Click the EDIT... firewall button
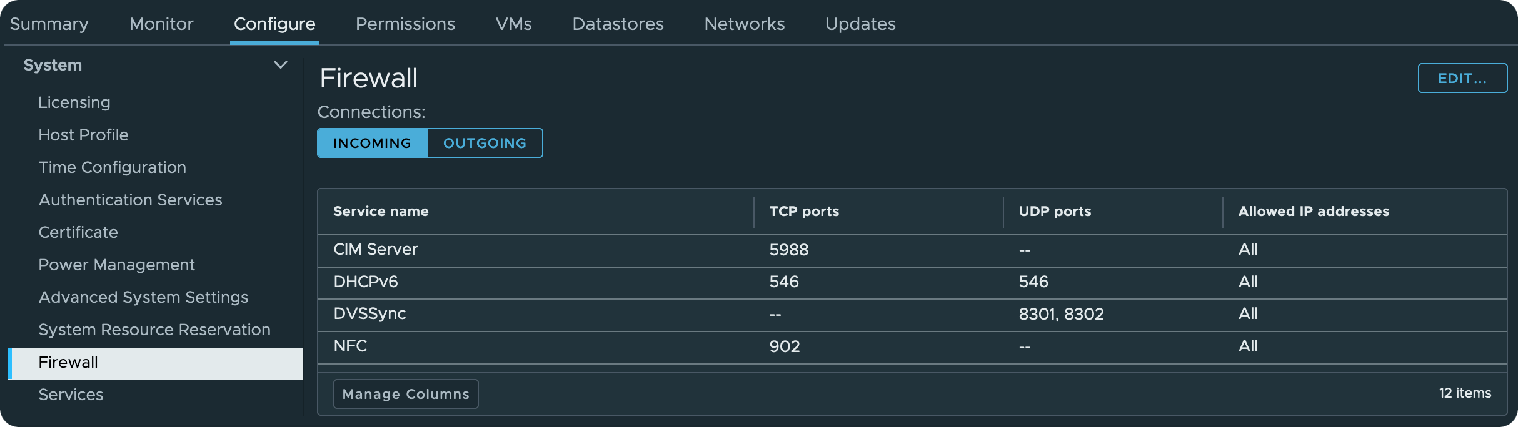The image size is (1518, 427). pos(1462,78)
